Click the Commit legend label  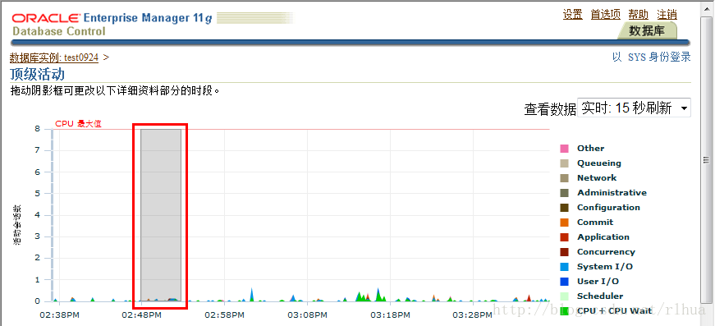click(x=595, y=223)
